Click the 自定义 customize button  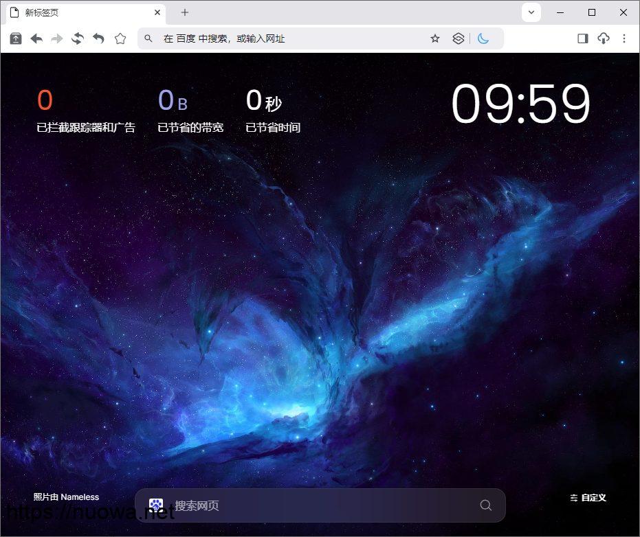[588, 498]
